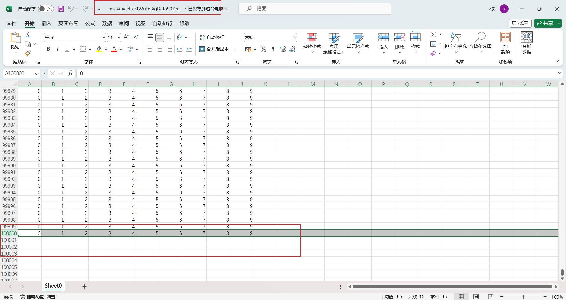Expand the Name Box dropdown arrow
Viewport: 566px width, 300px height.
(x=37, y=73)
